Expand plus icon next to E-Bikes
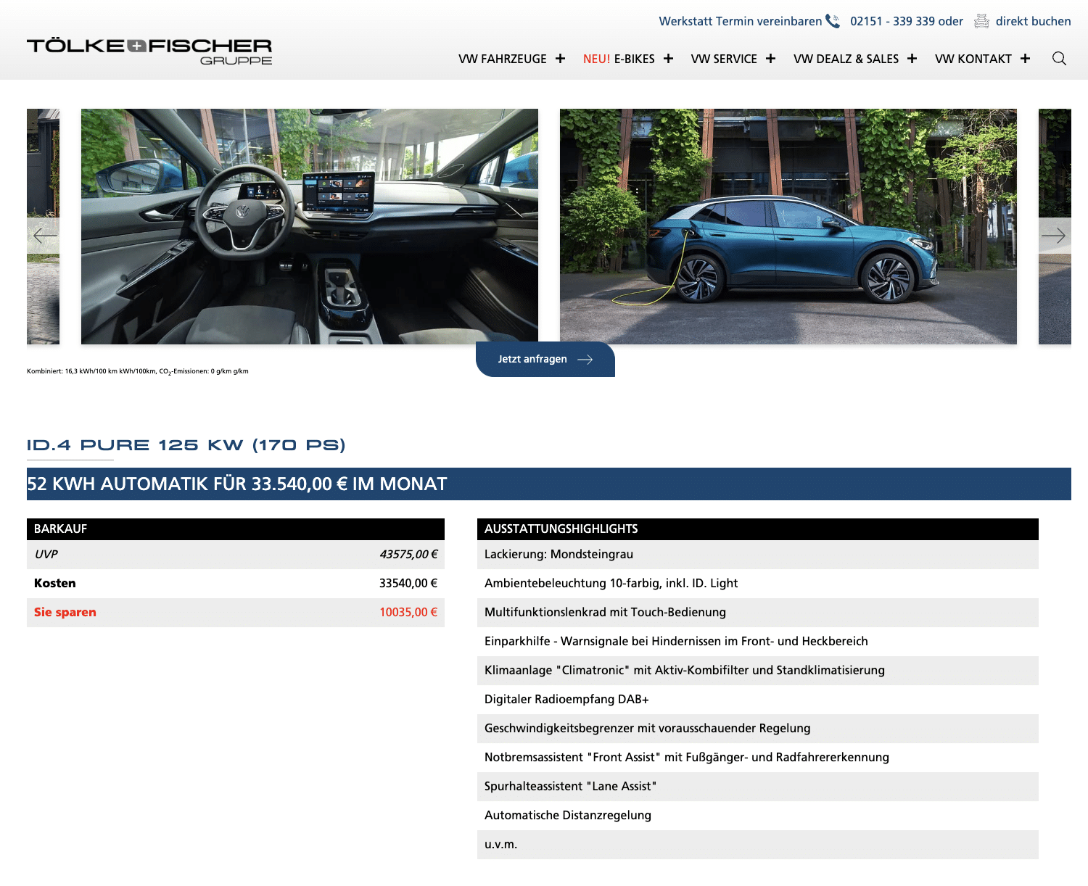 tap(668, 59)
